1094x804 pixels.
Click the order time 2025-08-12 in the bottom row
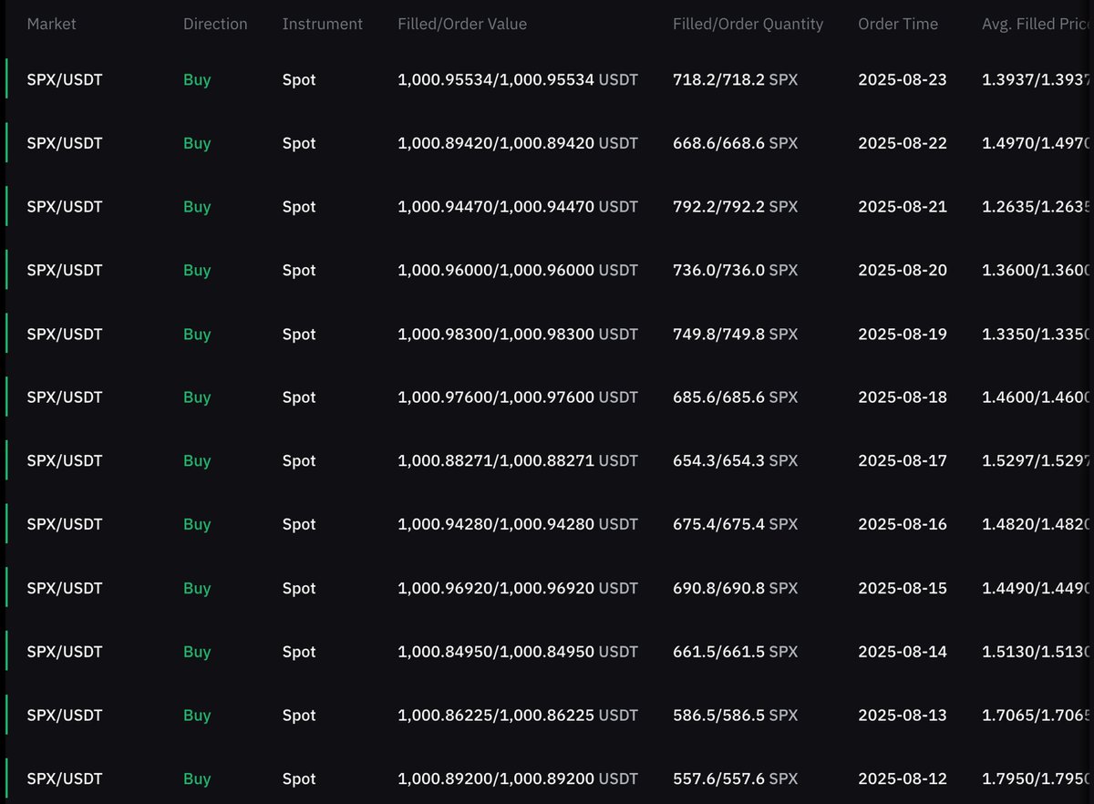[903, 778]
